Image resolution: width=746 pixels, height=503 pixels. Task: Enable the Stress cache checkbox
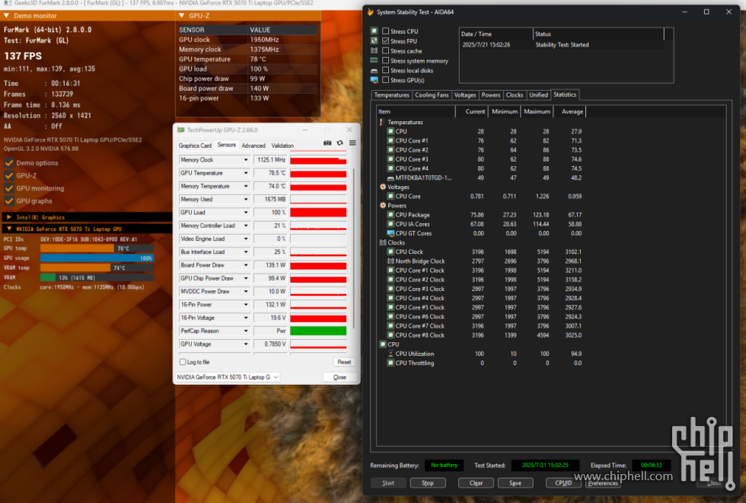(385, 50)
